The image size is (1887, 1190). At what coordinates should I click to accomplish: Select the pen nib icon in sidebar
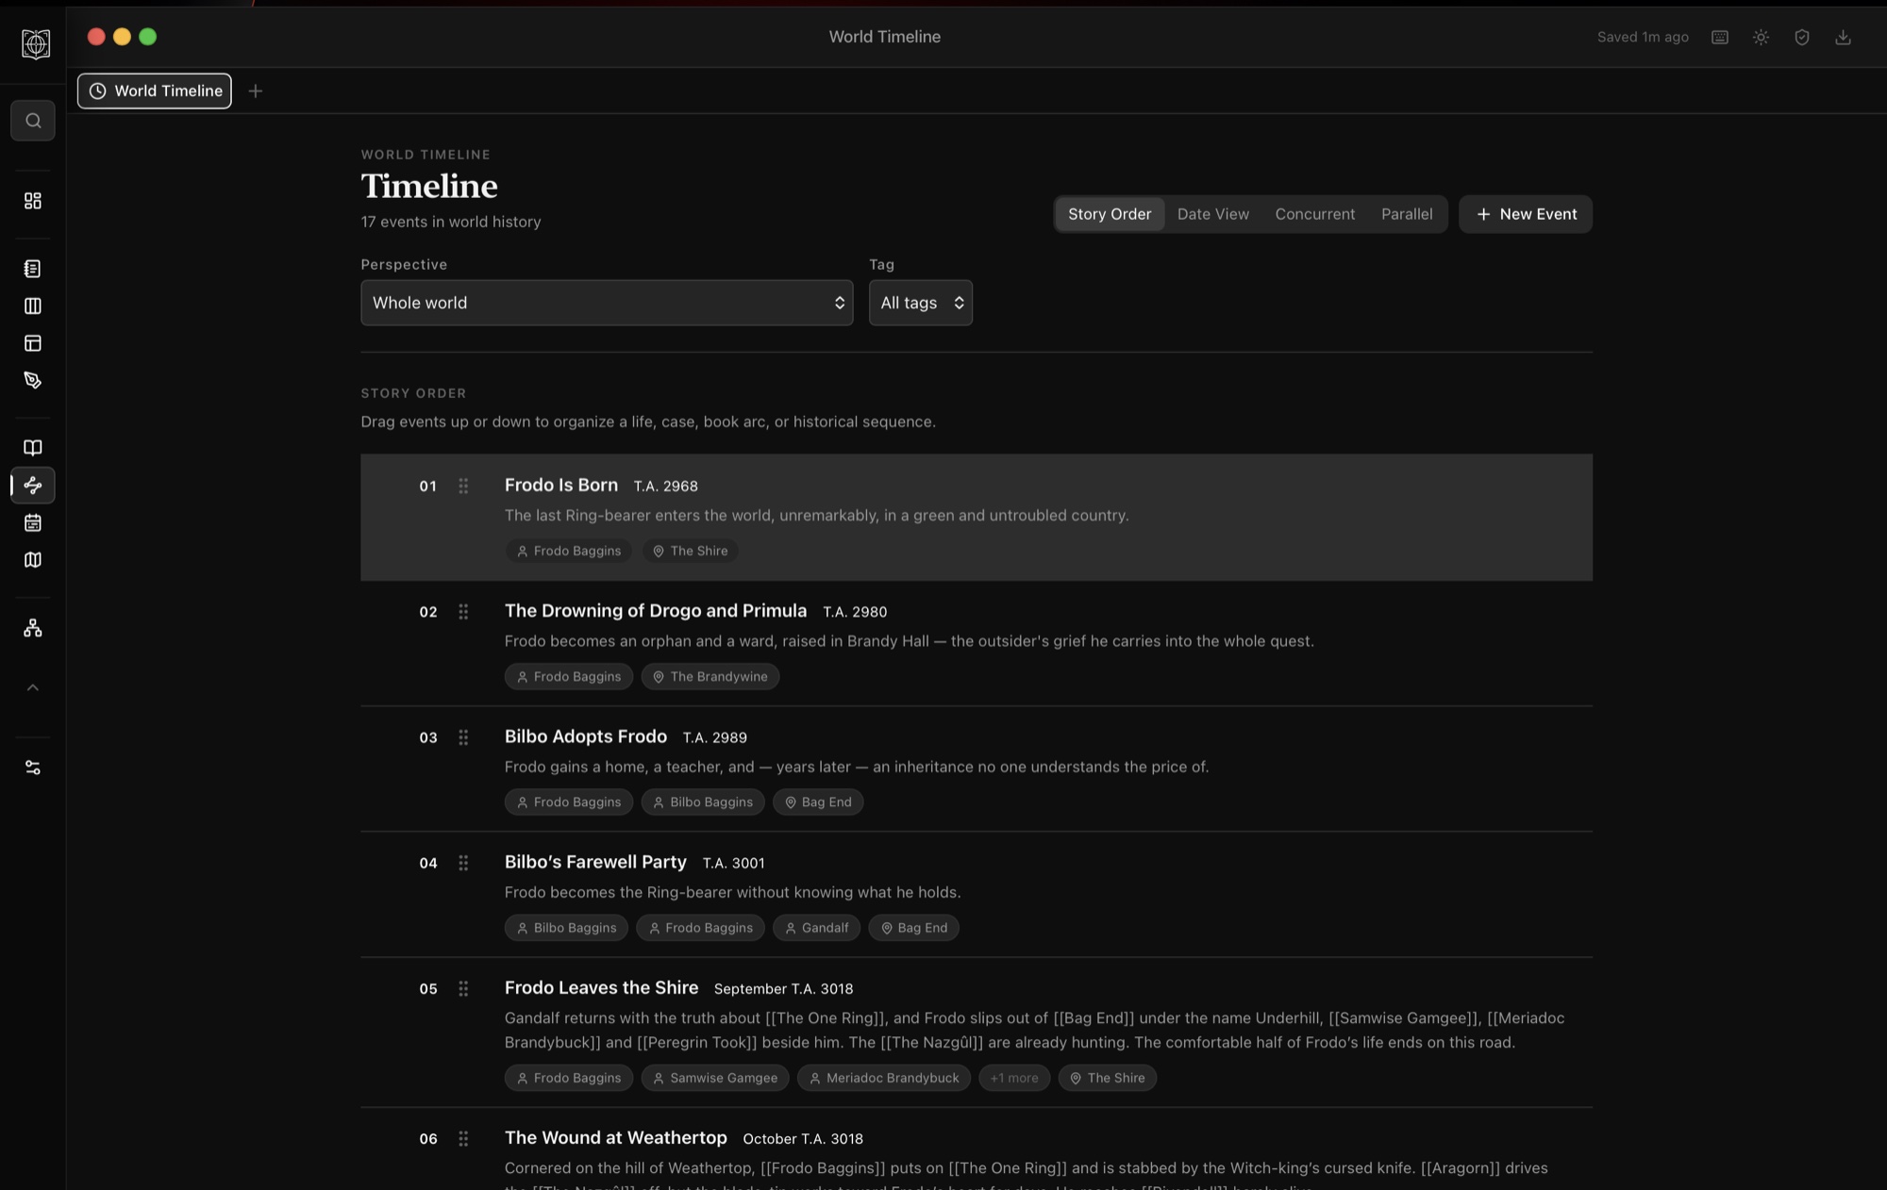tap(33, 380)
